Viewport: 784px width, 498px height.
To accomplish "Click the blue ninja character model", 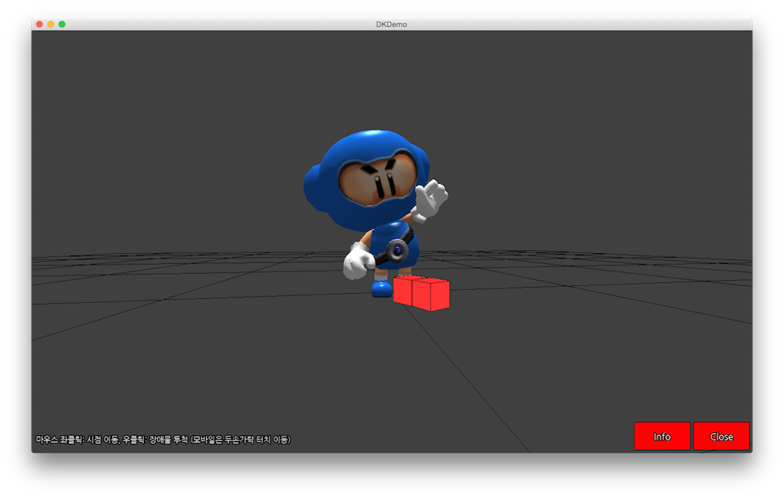I will pyautogui.click(x=375, y=213).
